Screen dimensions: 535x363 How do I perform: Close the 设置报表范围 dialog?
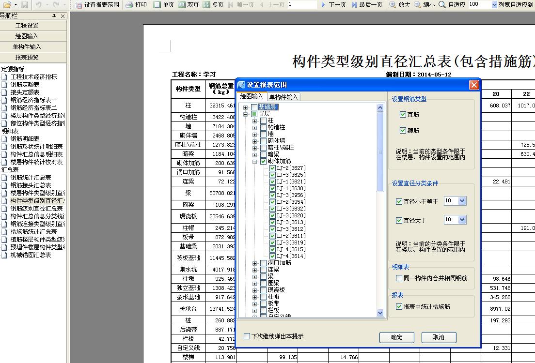click(474, 85)
